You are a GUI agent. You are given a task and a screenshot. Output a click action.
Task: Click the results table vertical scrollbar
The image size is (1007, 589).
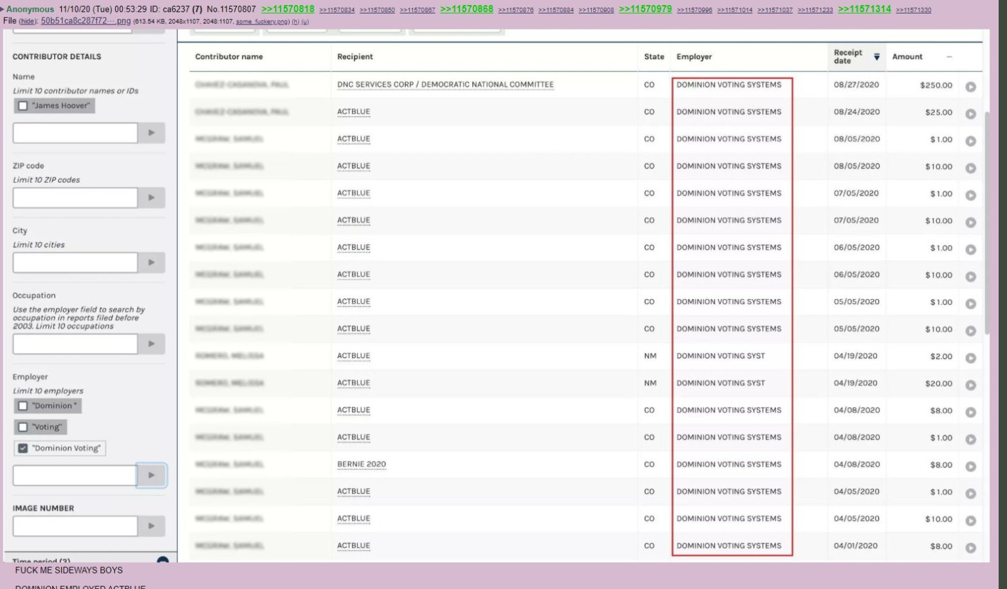[987, 222]
